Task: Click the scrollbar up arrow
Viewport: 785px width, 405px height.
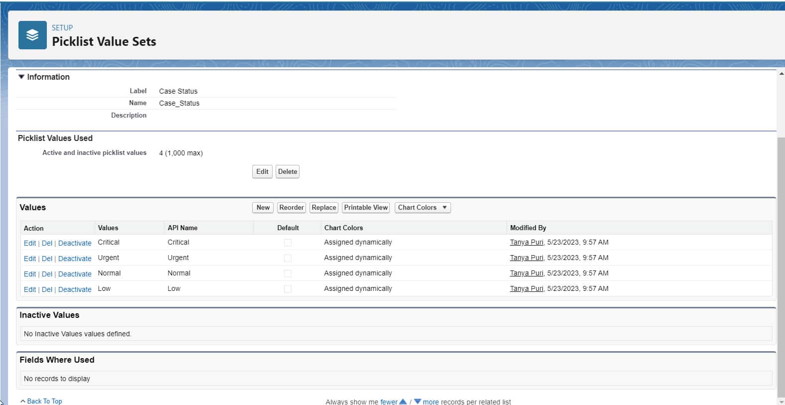Action: [781, 74]
